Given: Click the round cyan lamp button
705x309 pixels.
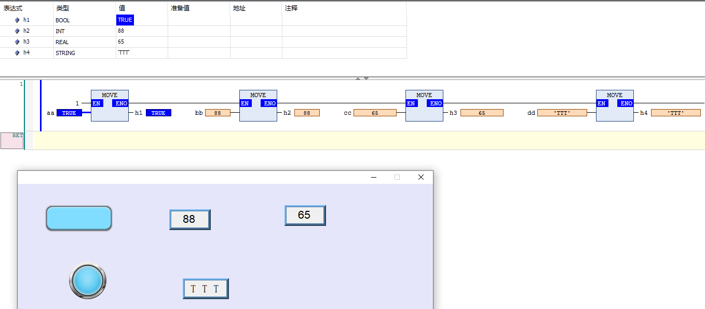Looking at the screenshot, I should pos(88,281).
